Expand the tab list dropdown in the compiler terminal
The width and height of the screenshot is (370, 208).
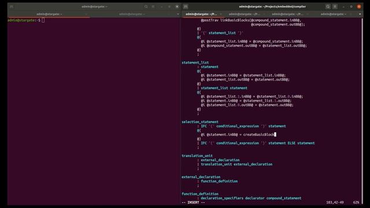click(x=360, y=14)
